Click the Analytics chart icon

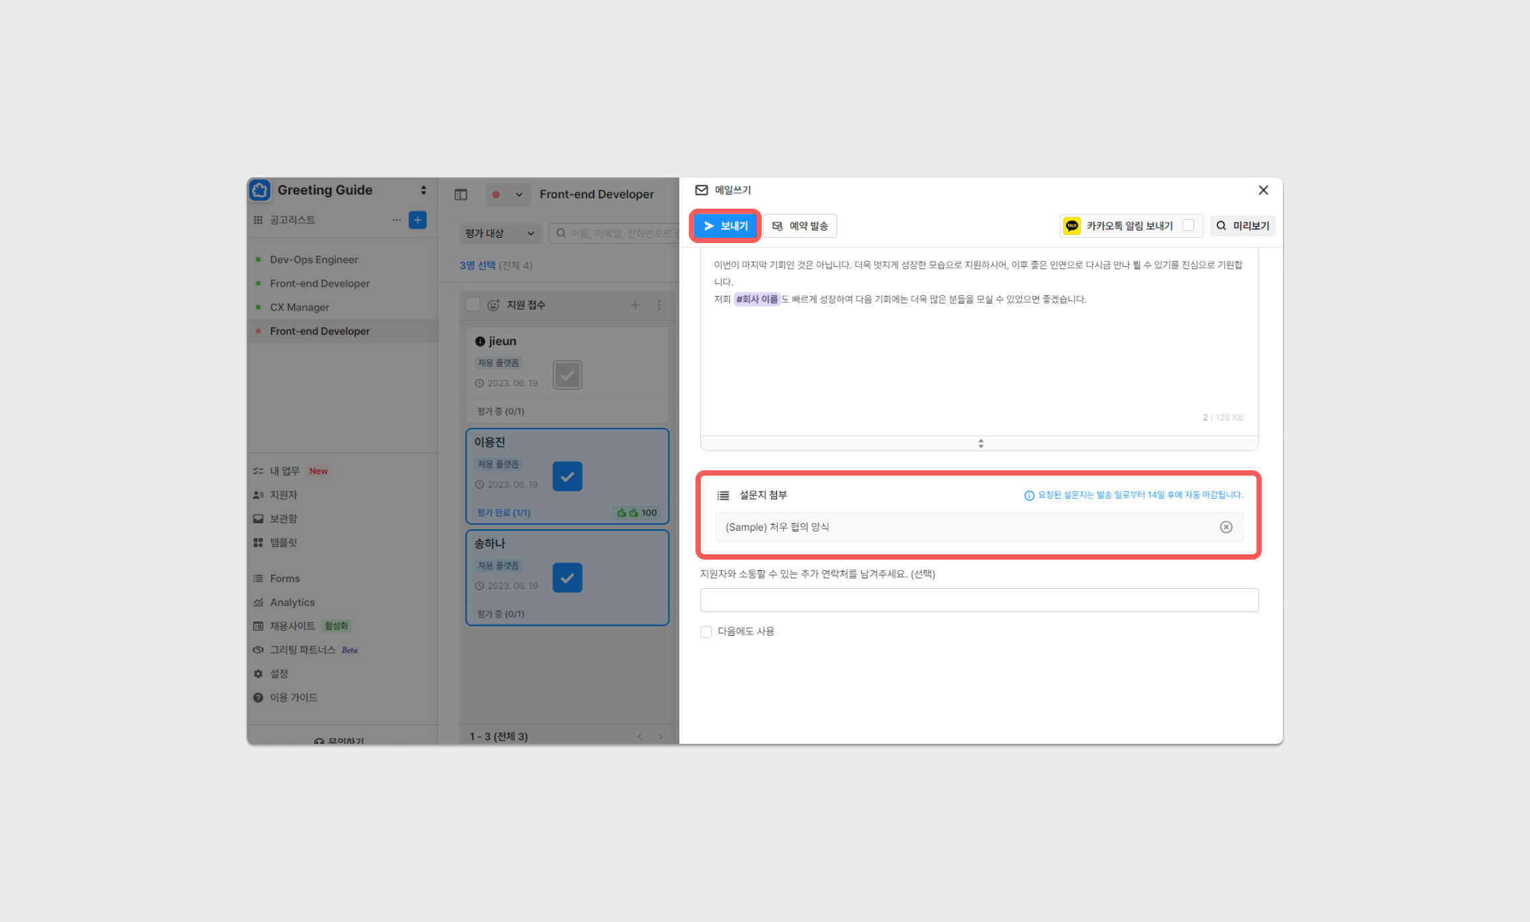(x=258, y=602)
